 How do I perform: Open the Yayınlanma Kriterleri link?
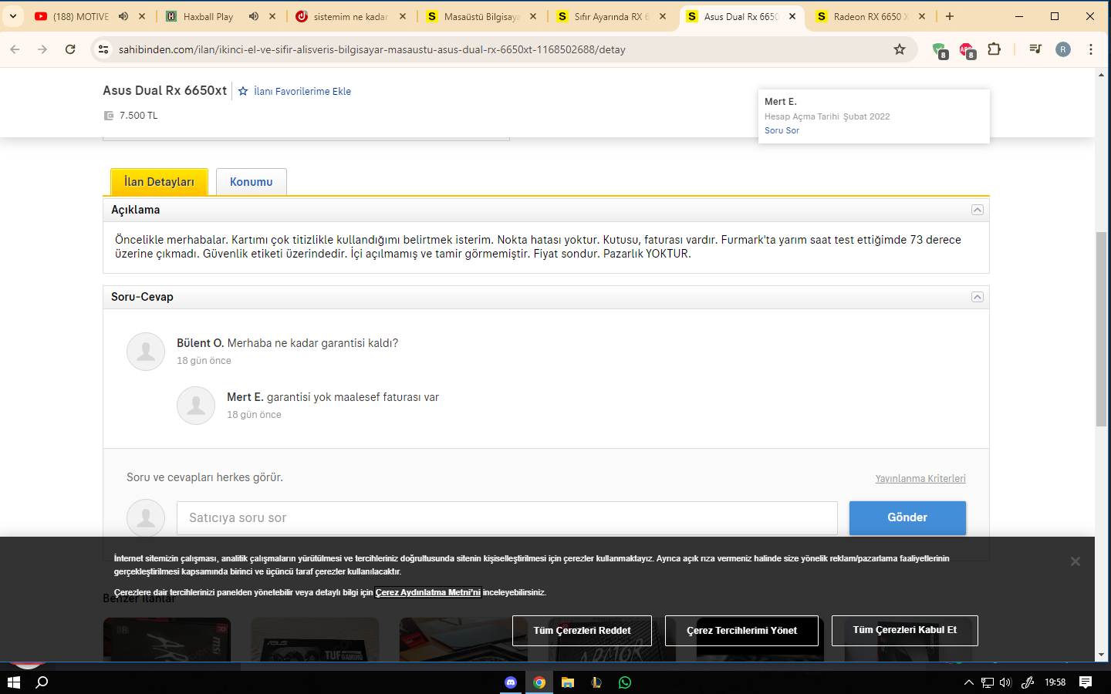click(920, 479)
